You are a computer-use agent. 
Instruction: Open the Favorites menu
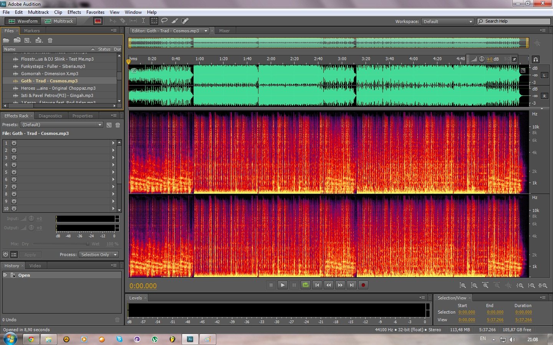click(95, 12)
